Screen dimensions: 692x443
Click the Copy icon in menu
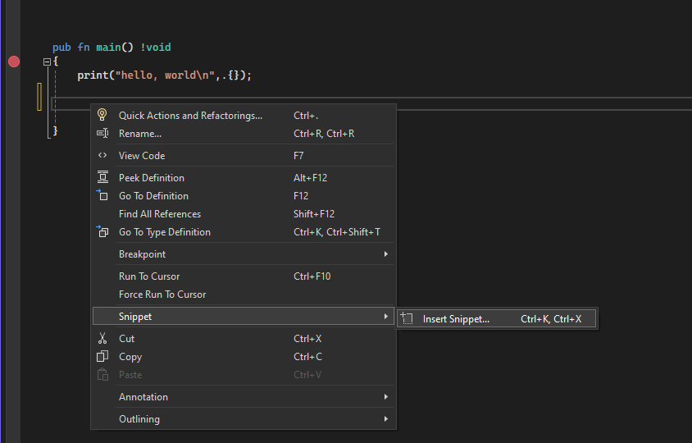[102, 356]
